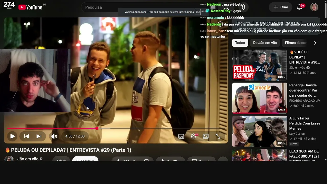Toggle subtitles in the video player
This screenshot has width=327, height=184.
point(181,136)
